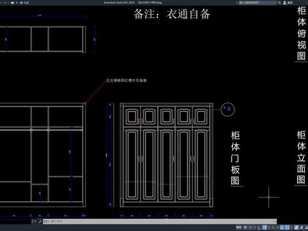Open command line customize wrench icon
Image resolution: width=308 pixels, height=231 pixels.
40,221
